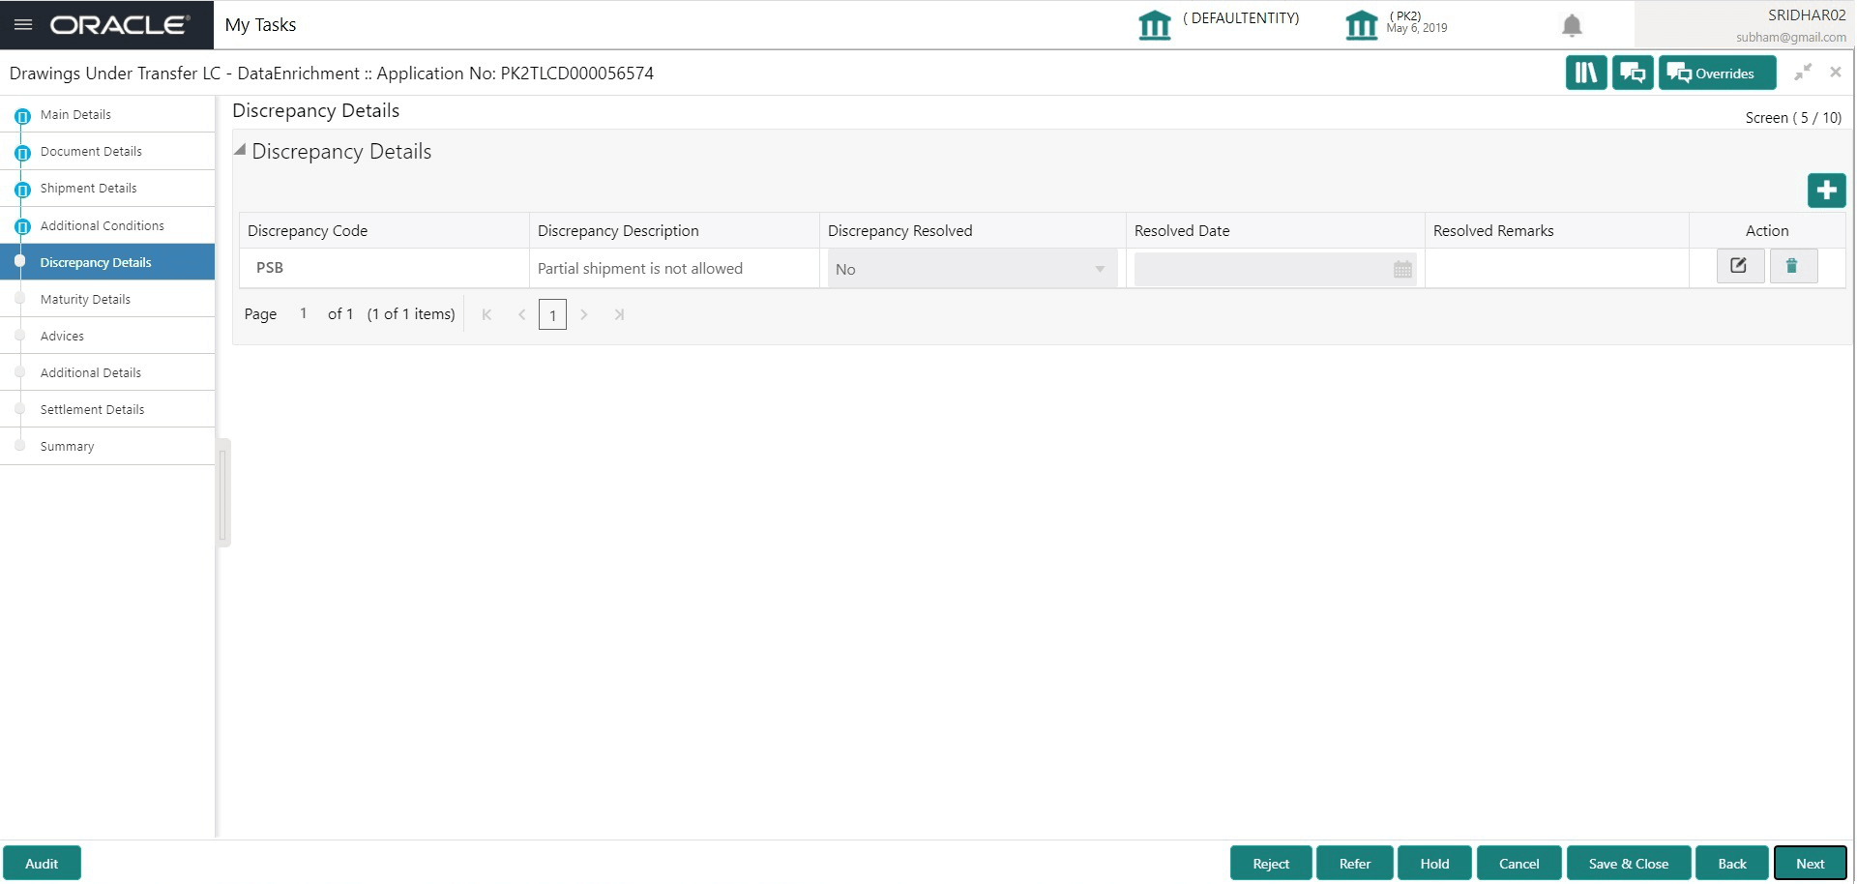The image size is (1857, 884).
Task: Click the '(1 of 1 items)' count
Action: coord(411,314)
